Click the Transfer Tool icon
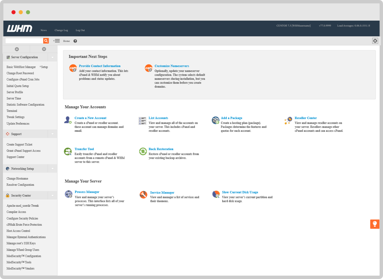 pyautogui.click(x=68, y=151)
